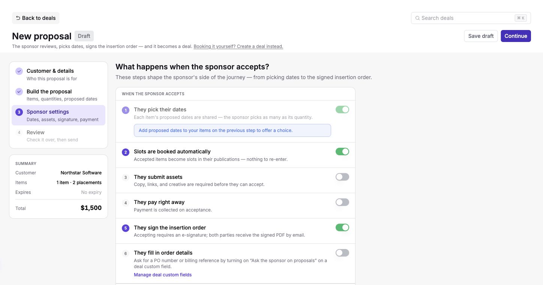Click the search magnifier icon
The width and height of the screenshot is (543, 285).
click(x=417, y=18)
